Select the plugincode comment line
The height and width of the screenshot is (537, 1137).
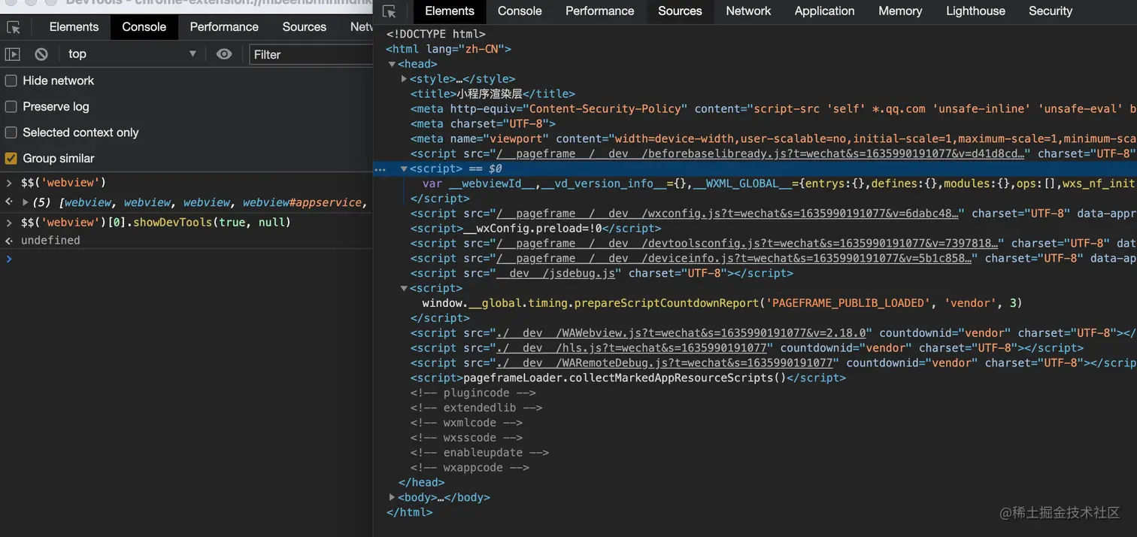[x=473, y=393]
